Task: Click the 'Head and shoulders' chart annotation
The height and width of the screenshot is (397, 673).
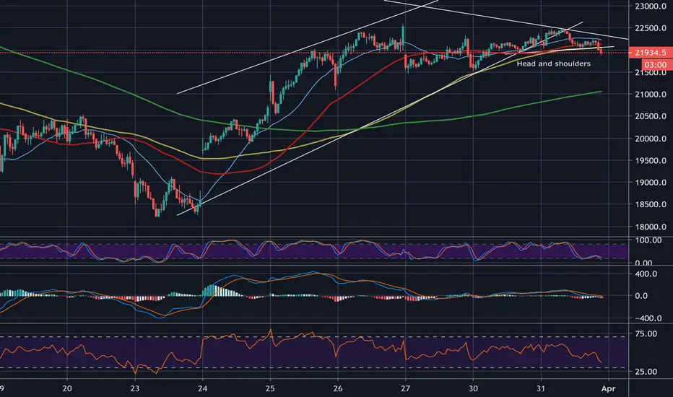Action: click(553, 64)
